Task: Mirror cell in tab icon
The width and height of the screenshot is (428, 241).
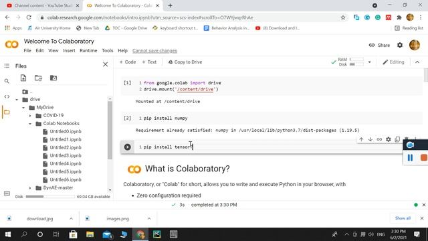Action: point(397,139)
